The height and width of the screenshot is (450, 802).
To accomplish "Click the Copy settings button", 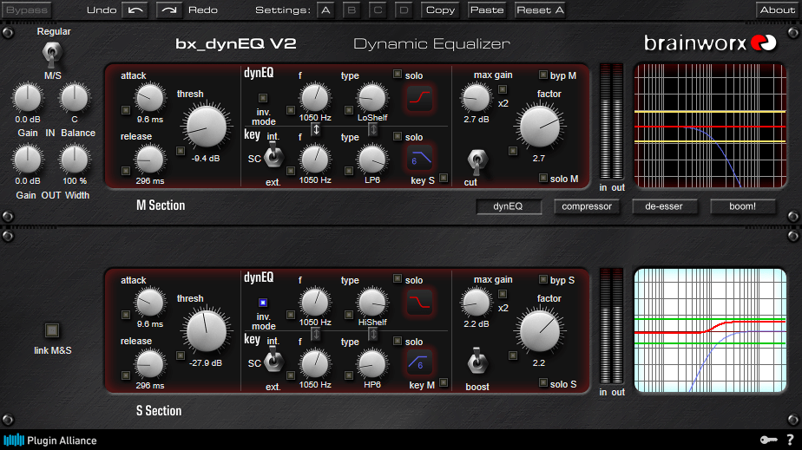I will point(440,10).
